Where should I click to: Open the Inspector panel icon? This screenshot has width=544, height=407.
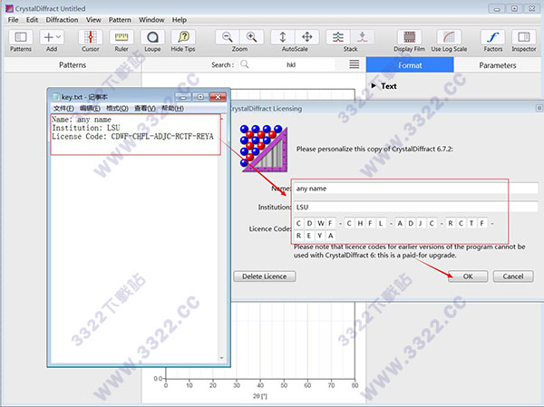coord(523,37)
